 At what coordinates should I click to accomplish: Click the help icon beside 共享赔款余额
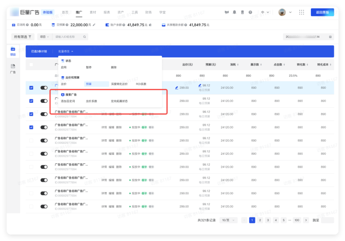[186, 25]
